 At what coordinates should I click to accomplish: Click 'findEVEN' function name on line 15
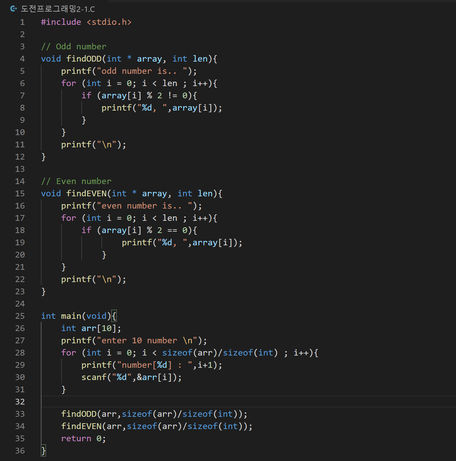tap(86, 194)
